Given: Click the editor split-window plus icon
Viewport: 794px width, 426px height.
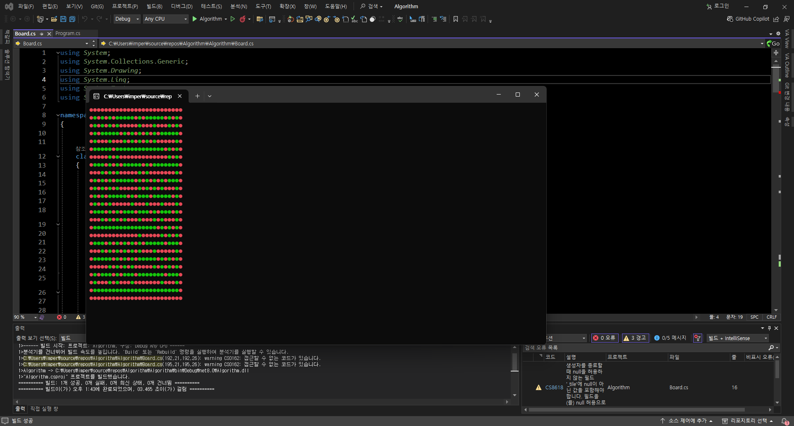Looking at the screenshot, I should [776, 53].
